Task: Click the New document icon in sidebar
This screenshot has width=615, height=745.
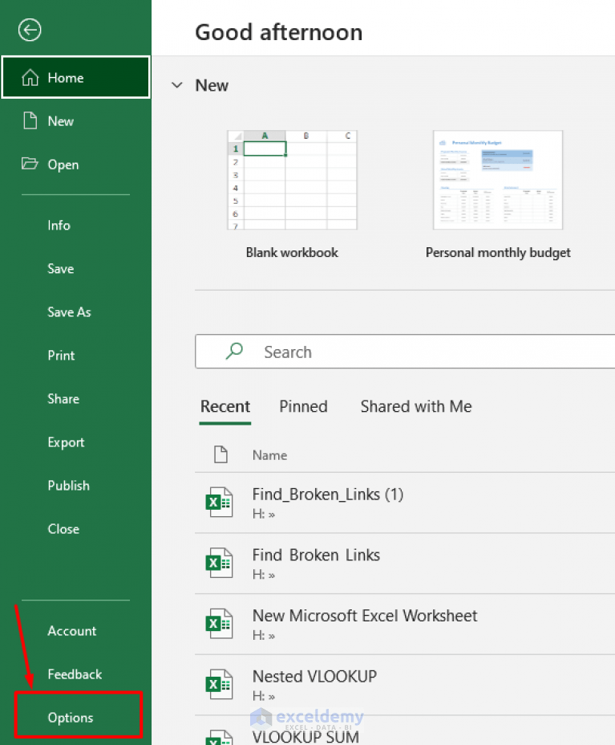Action: pyautogui.click(x=30, y=120)
